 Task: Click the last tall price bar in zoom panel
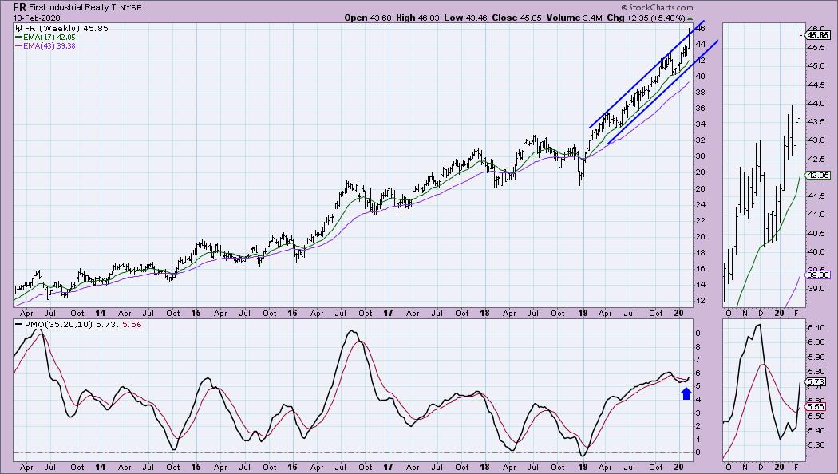coord(800,76)
